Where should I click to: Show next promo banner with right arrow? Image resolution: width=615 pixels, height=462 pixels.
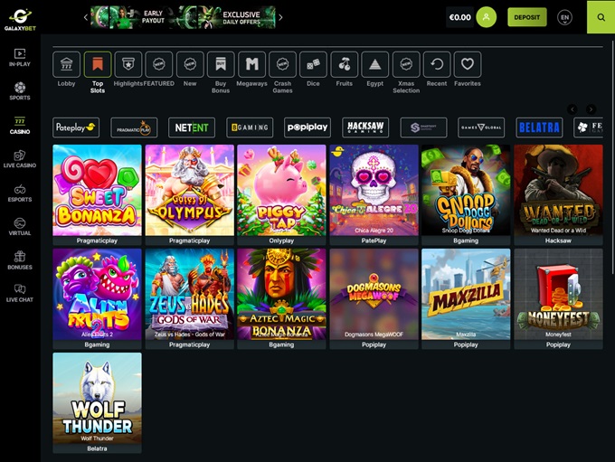[280, 16]
